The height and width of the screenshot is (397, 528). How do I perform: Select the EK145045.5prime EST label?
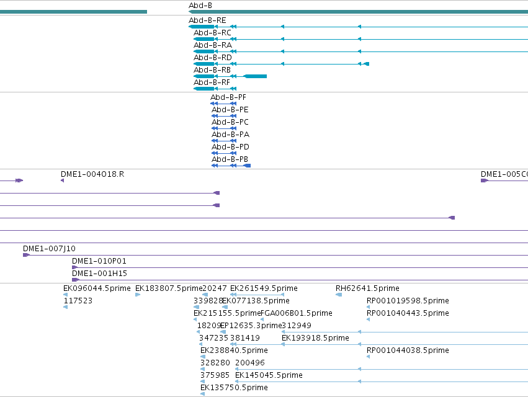point(269,375)
